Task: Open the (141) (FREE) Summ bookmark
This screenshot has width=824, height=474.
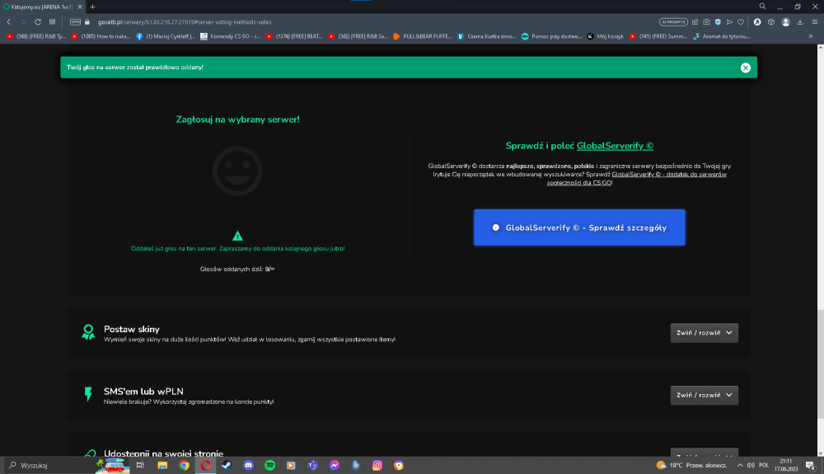Action: pos(658,36)
